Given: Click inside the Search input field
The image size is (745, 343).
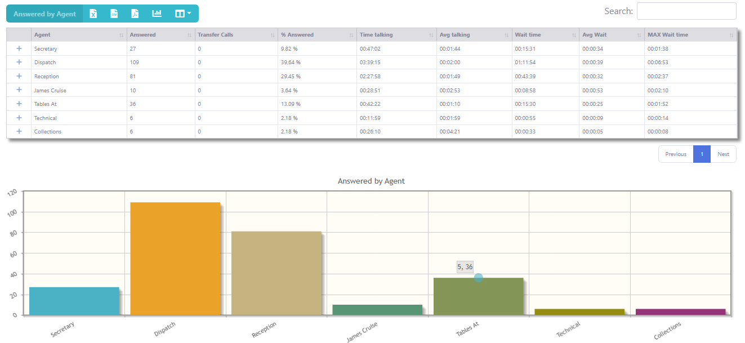Looking at the screenshot, I should (686, 11).
